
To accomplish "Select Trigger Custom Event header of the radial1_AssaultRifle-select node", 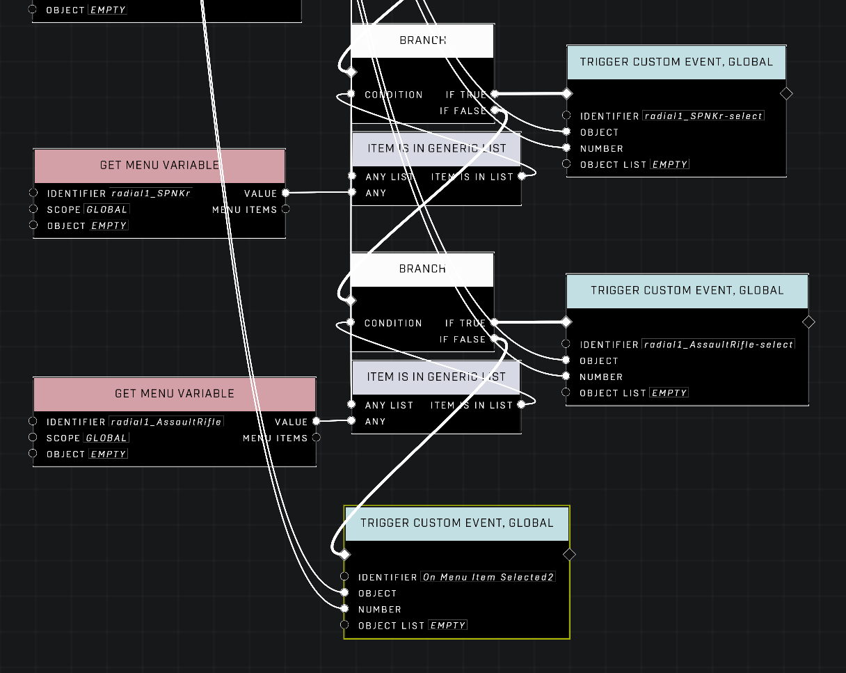I will click(687, 291).
